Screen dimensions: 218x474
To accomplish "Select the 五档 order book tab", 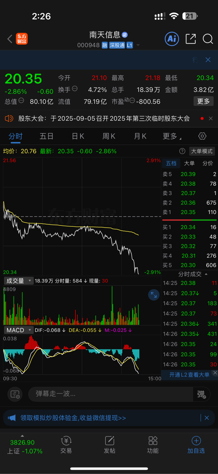I will pos(171,163).
